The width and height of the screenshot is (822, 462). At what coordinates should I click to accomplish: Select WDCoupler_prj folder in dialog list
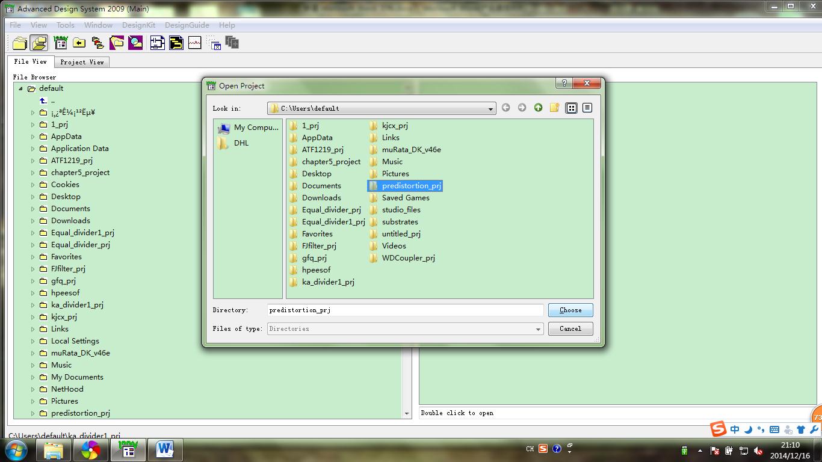(408, 258)
